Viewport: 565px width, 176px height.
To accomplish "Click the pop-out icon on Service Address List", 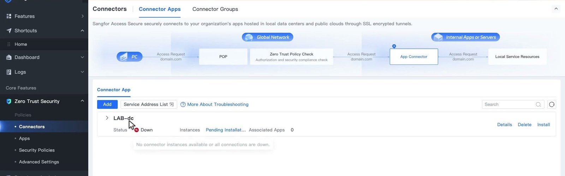I will pos(172,105).
